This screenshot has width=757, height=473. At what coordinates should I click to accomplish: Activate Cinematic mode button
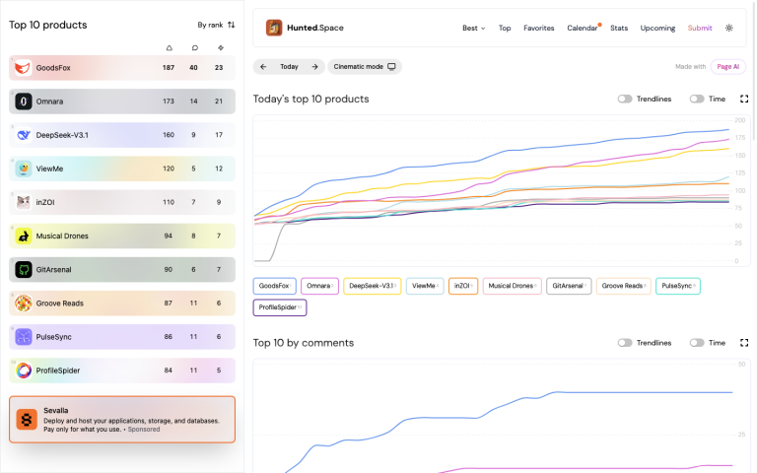coord(365,67)
